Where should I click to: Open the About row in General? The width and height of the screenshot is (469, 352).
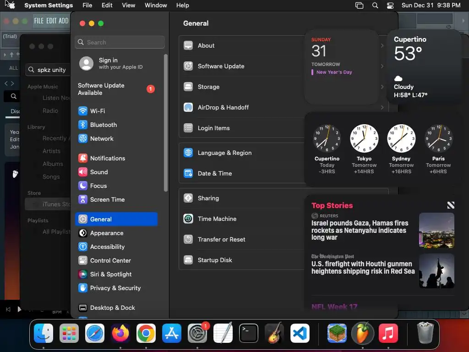coord(242,46)
